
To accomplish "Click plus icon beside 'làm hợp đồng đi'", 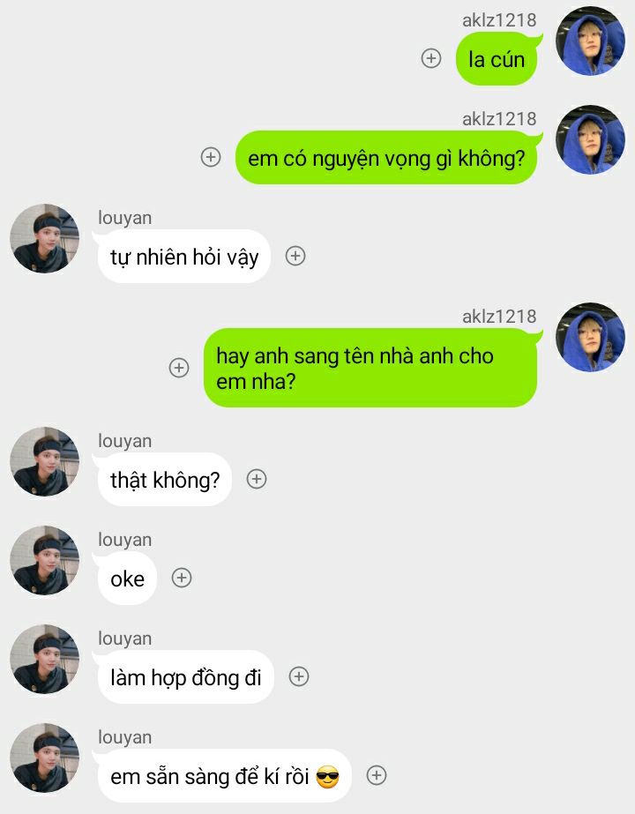I will click(x=299, y=676).
